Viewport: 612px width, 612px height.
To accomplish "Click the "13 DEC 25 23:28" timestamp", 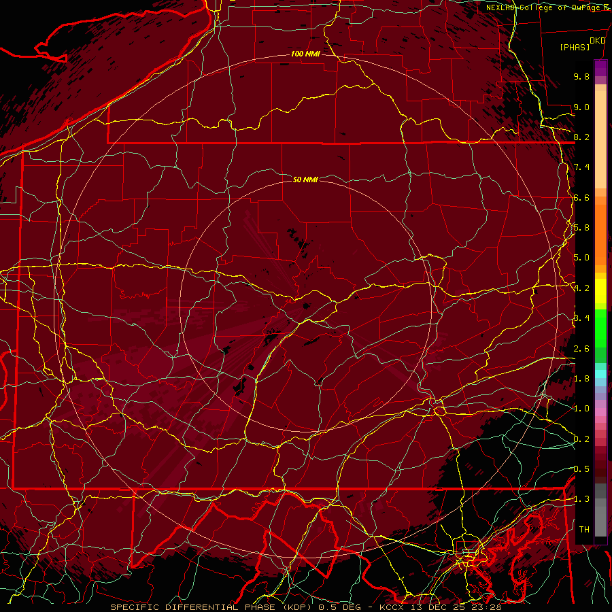I will (x=456, y=607).
